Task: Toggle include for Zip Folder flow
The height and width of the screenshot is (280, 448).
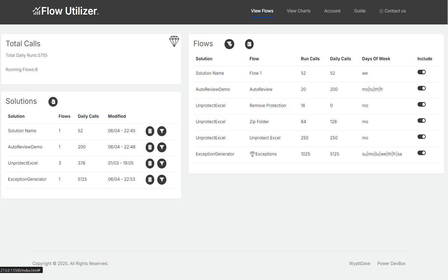Action: click(421, 121)
